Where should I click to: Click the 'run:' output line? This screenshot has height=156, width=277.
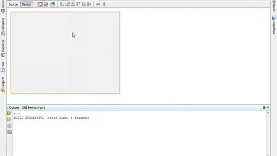[17, 114]
